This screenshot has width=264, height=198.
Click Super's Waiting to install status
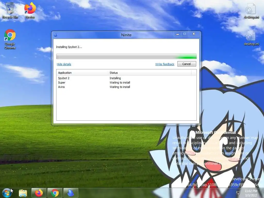pyautogui.click(x=120, y=82)
